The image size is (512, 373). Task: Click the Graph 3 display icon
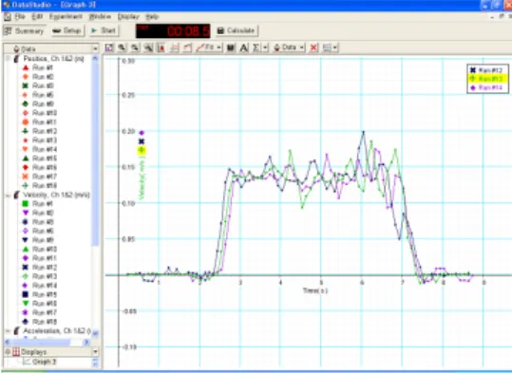click(27, 362)
